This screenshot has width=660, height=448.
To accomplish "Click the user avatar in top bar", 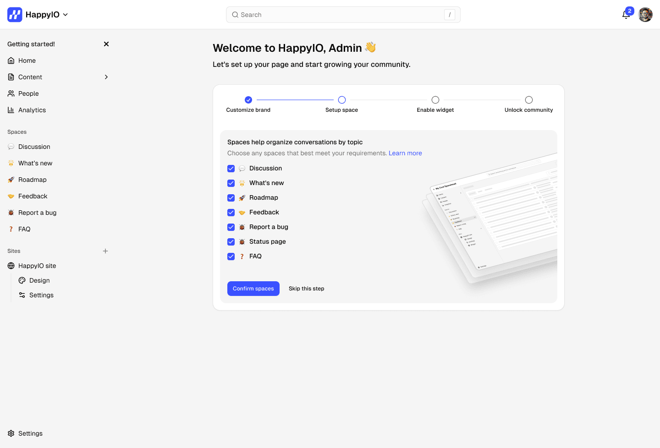I will [x=645, y=15].
